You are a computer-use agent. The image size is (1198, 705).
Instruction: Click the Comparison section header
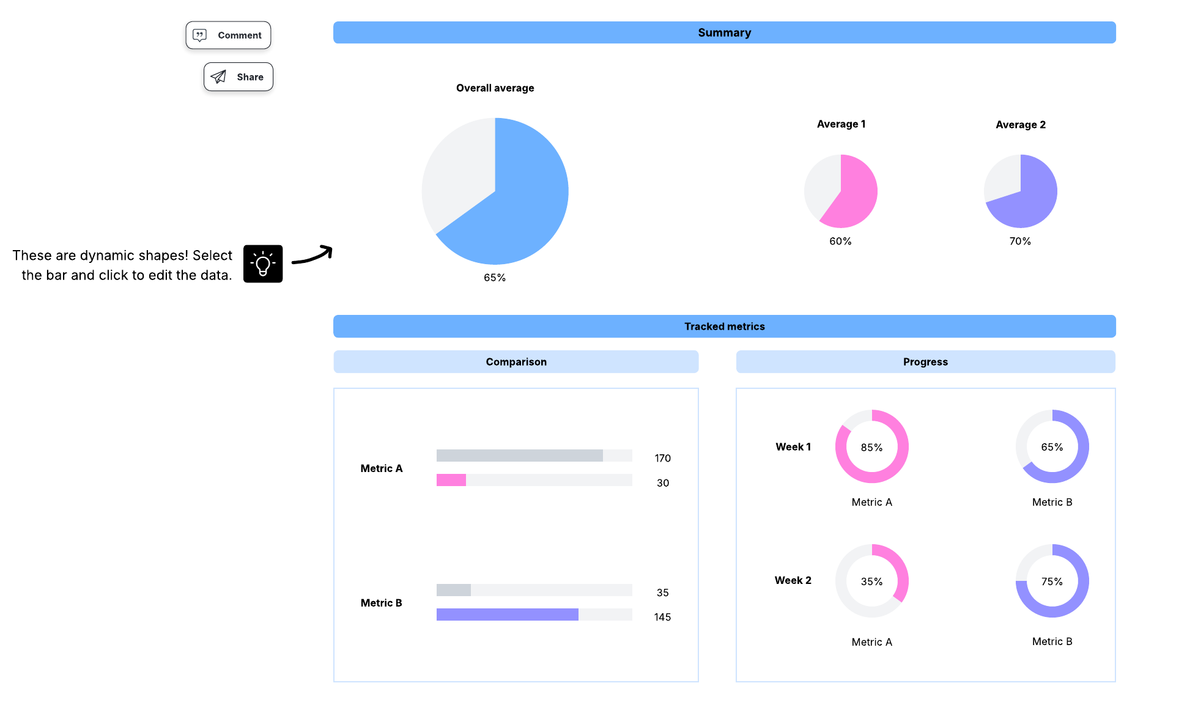coord(516,361)
